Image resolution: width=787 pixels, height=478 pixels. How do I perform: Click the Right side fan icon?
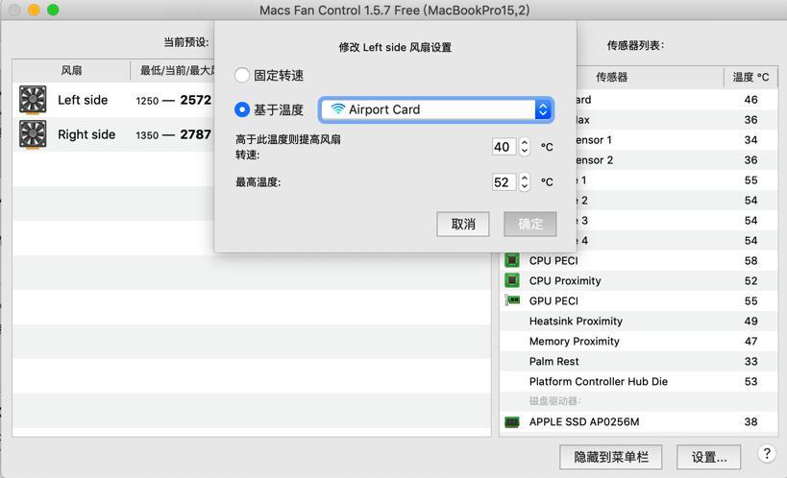tap(33, 134)
